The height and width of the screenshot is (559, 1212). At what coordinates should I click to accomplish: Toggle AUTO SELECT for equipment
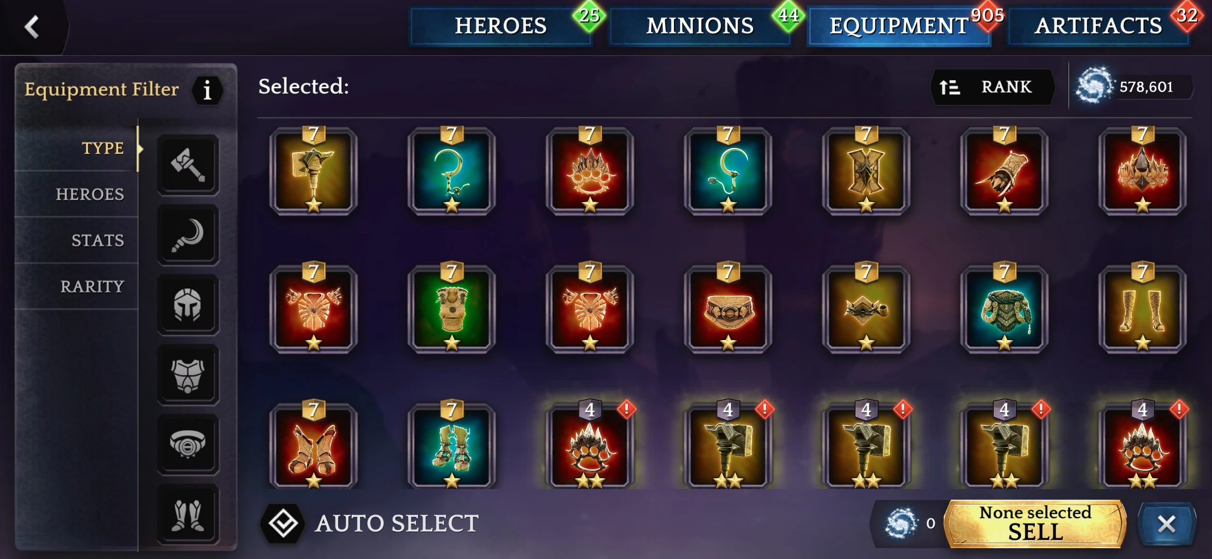pyautogui.click(x=370, y=523)
